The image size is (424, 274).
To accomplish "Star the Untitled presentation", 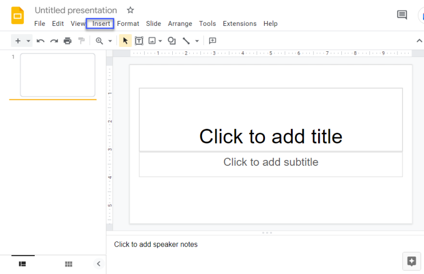I will click(x=130, y=10).
